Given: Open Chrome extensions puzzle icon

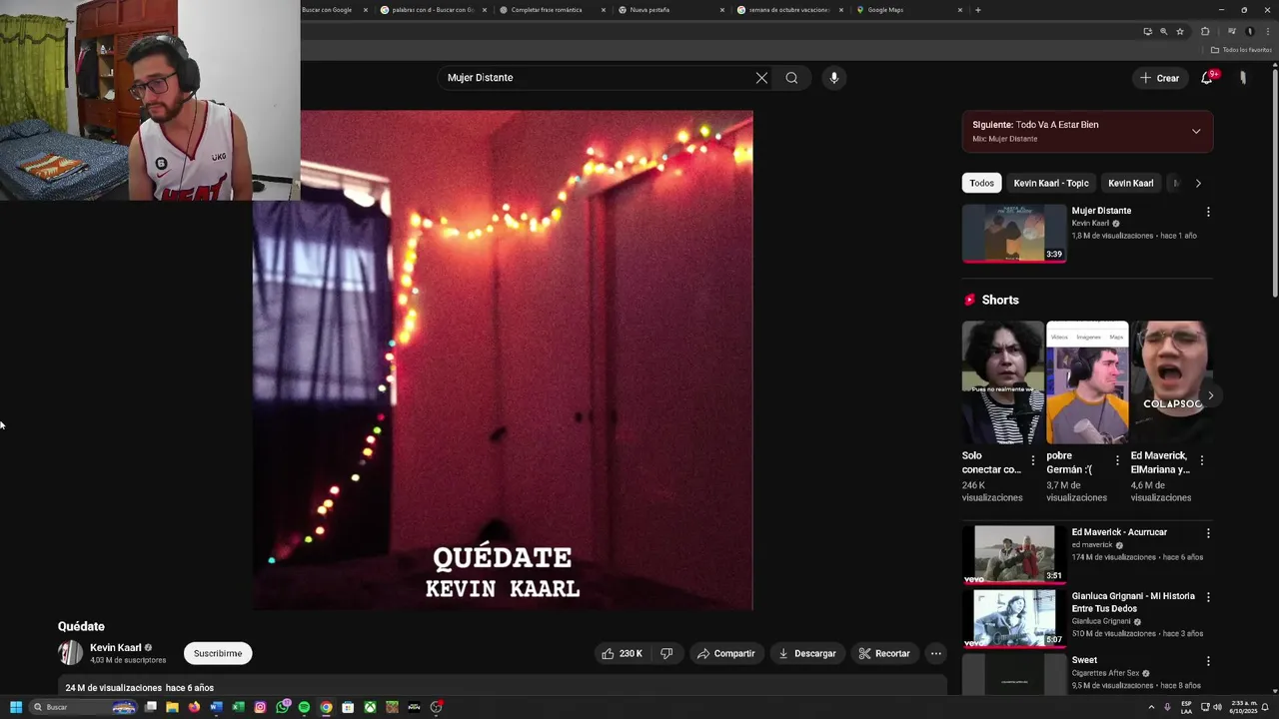Looking at the screenshot, I should [1205, 31].
